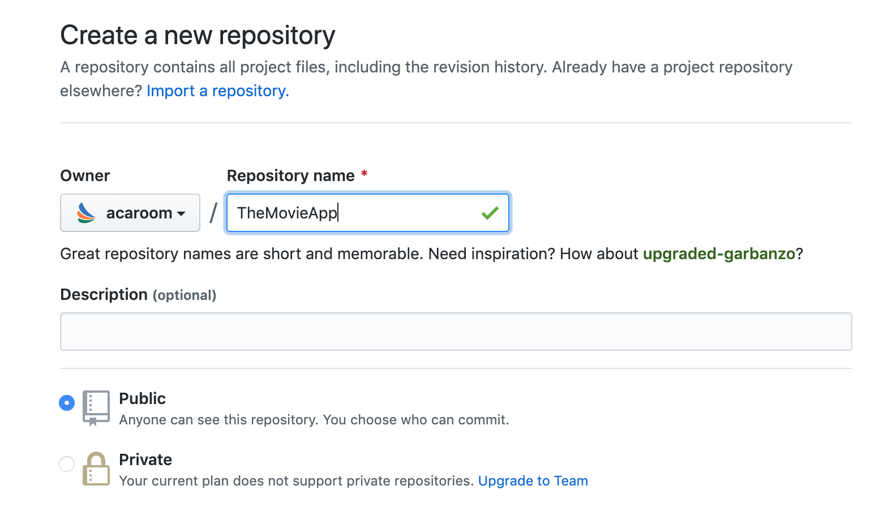This screenshot has height=507, width=892.
Task: Click the acaroom owner avatar icon
Action: click(86, 213)
